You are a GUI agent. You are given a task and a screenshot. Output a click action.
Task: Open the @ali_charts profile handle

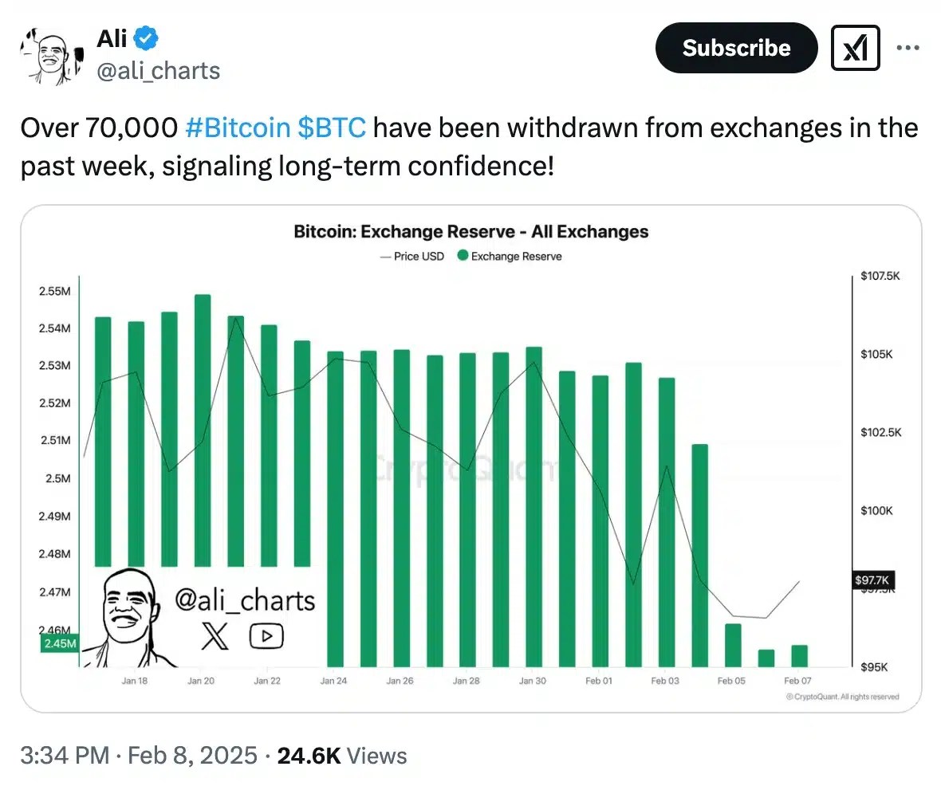pos(158,71)
